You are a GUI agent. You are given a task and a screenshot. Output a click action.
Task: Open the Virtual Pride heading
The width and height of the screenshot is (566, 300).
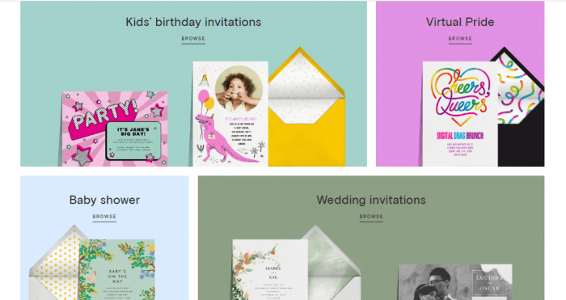(460, 22)
